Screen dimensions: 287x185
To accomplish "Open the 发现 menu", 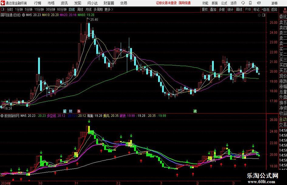I will pos(78,3).
